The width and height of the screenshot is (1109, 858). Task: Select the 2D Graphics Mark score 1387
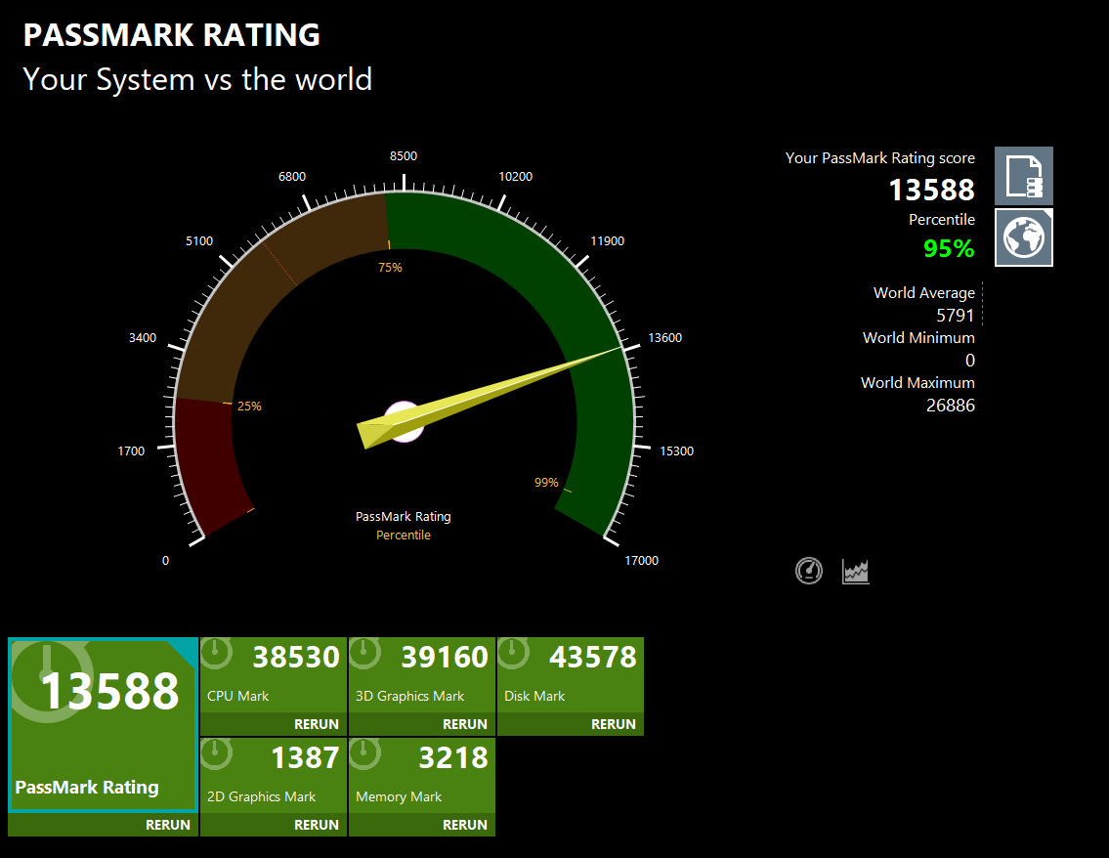coord(306,757)
